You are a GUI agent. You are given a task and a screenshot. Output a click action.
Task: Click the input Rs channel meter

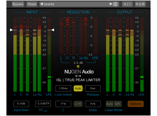[x=39, y=54]
